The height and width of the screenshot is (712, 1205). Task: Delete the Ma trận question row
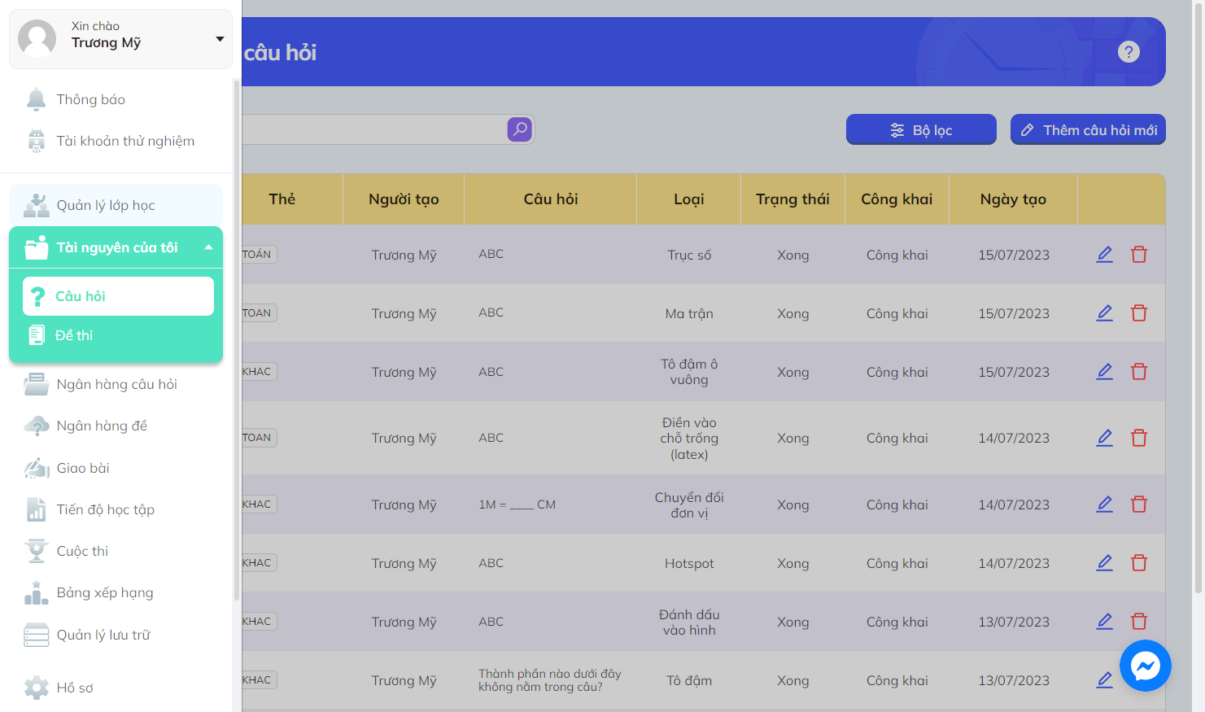pyautogui.click(x=1139, y=313)
